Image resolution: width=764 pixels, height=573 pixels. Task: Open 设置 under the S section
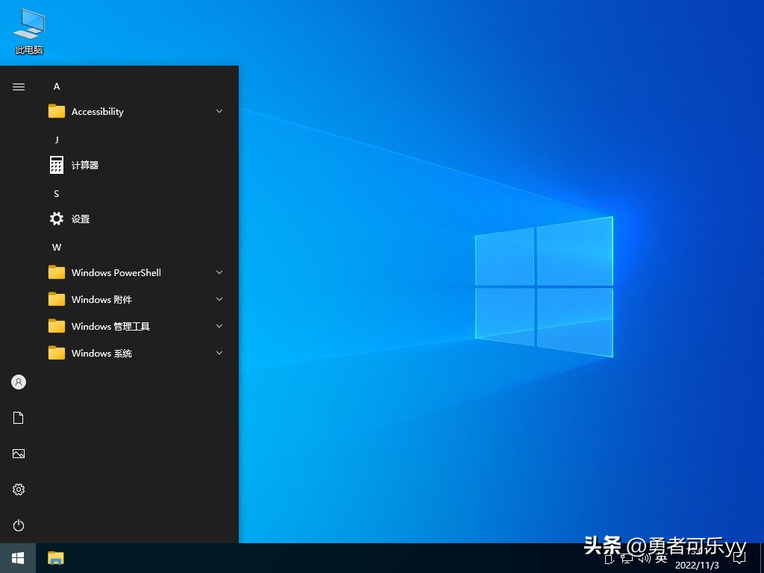[79, 219]
